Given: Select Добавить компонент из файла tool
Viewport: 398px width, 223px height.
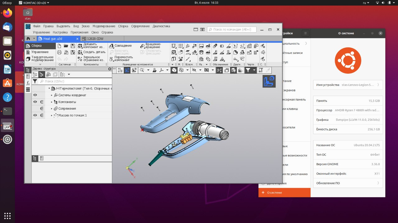Looking at the screenshot, I should point(80,46).
